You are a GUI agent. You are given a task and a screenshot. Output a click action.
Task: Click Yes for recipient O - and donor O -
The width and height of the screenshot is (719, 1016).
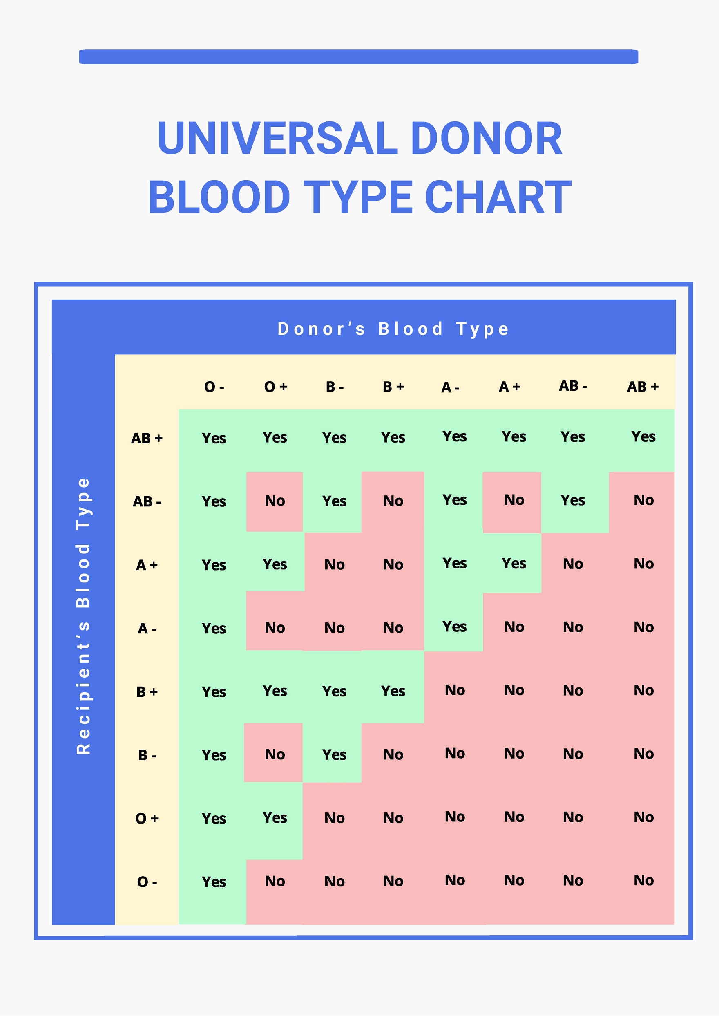[214, 882]
